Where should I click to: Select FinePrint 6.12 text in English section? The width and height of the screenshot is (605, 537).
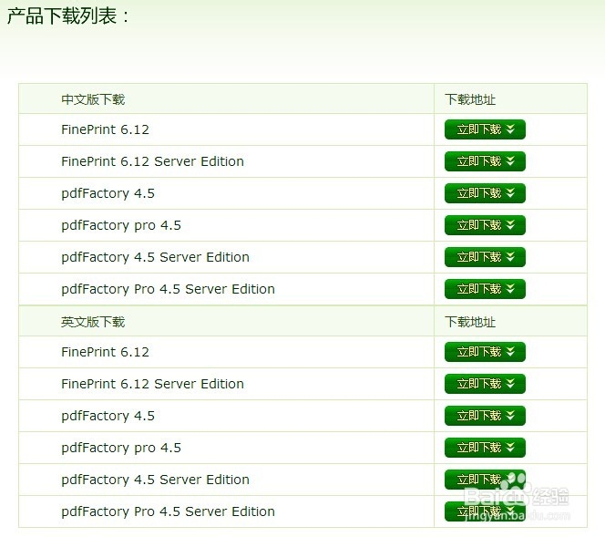coord(105,352)
